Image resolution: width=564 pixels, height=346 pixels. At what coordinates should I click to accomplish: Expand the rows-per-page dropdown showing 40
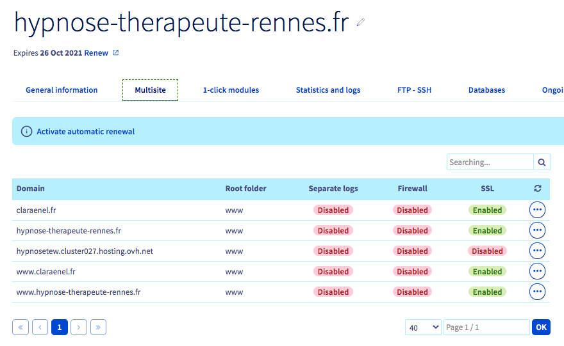click(423, 327)
